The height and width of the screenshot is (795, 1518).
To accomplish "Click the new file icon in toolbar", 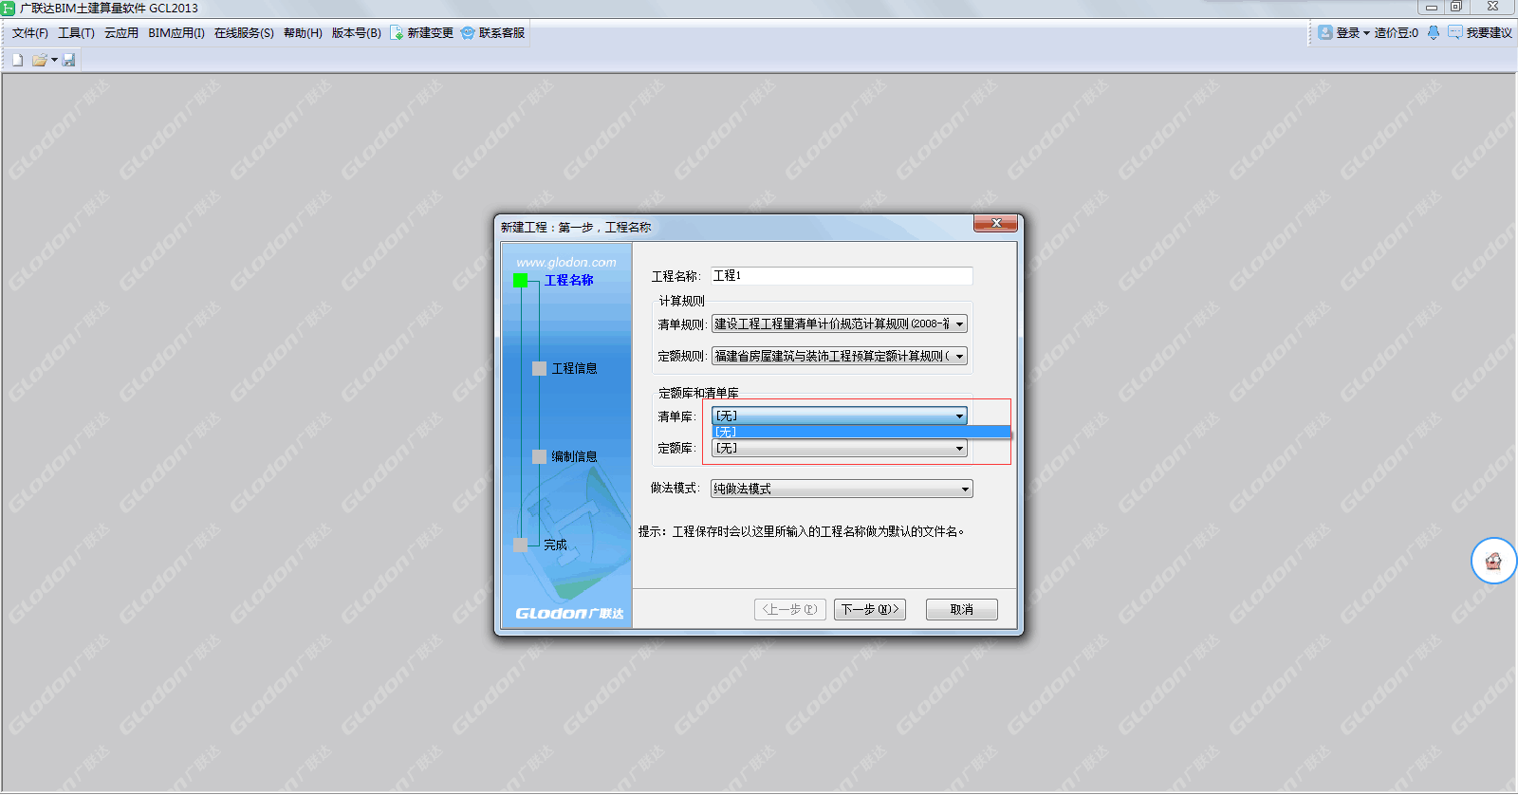I will pyautogui.click(x=17, y=60).
